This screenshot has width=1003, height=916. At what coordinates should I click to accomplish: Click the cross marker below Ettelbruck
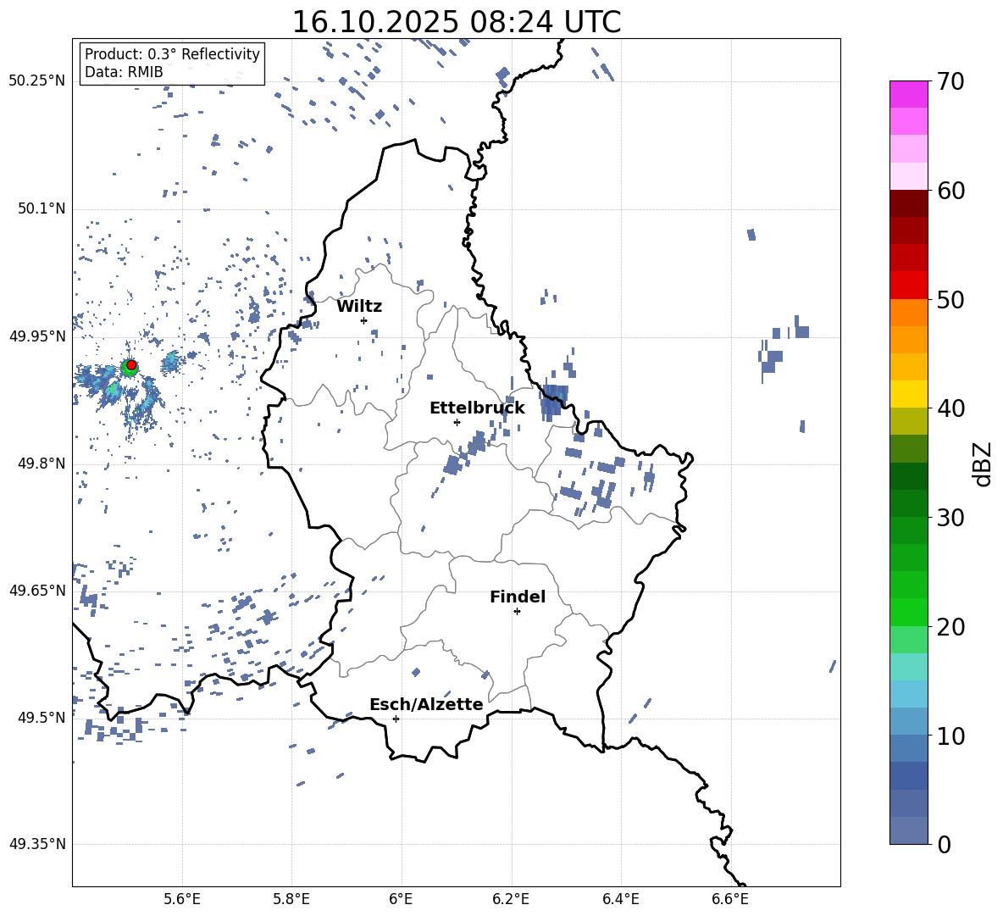tap(457, 422)
